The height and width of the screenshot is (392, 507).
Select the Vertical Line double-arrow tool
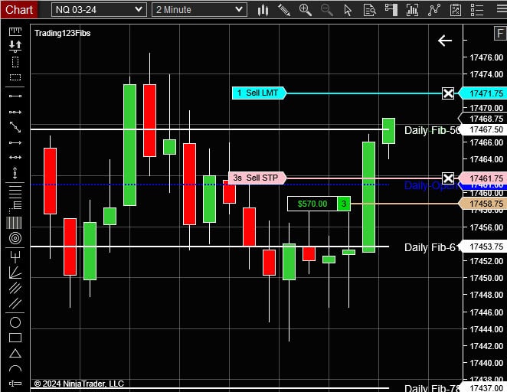click(15, 173)
